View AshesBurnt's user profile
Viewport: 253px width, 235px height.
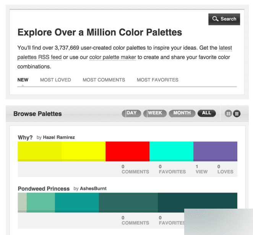(x=93, y=189)
